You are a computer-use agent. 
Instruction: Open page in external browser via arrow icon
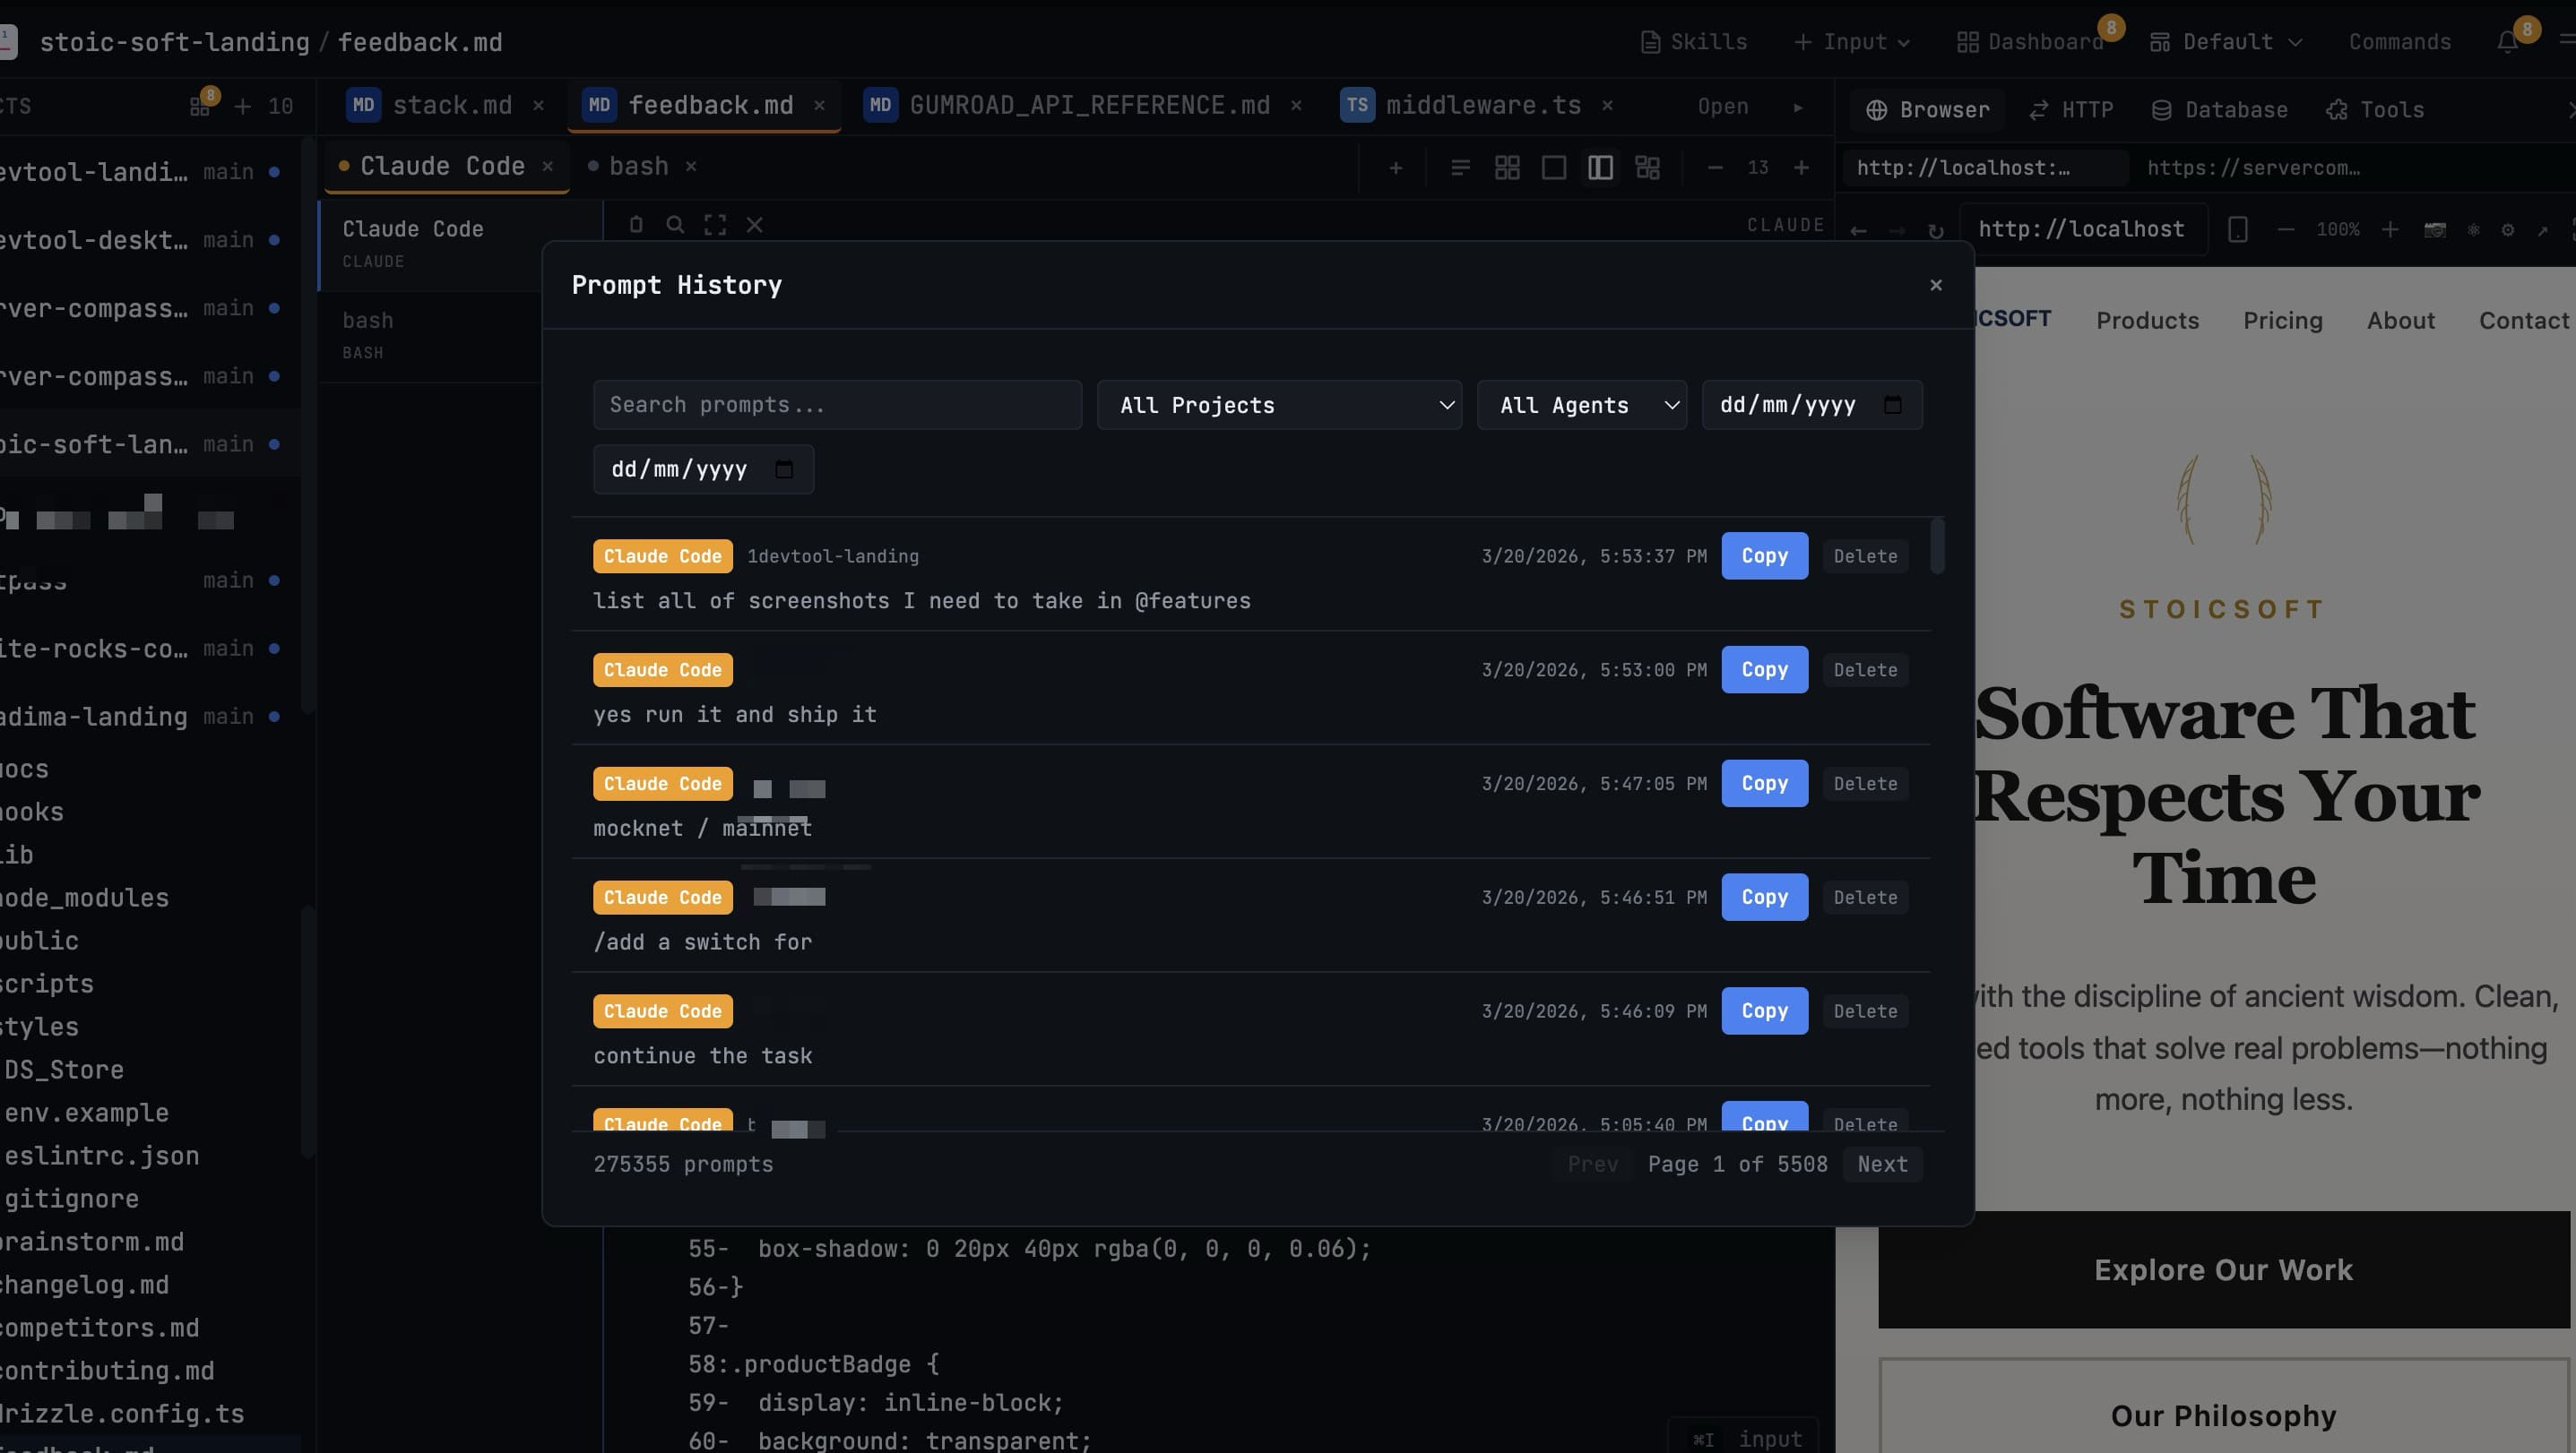click(2545, 228)
